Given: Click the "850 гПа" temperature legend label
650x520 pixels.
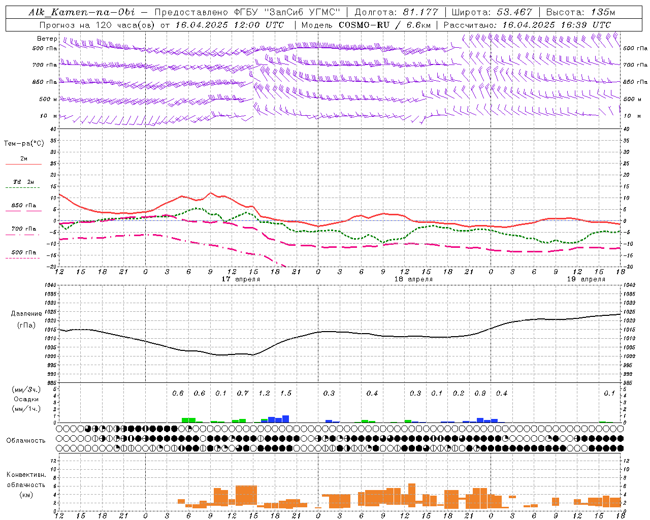Looking at the screenshot, I should pos(23,206).
